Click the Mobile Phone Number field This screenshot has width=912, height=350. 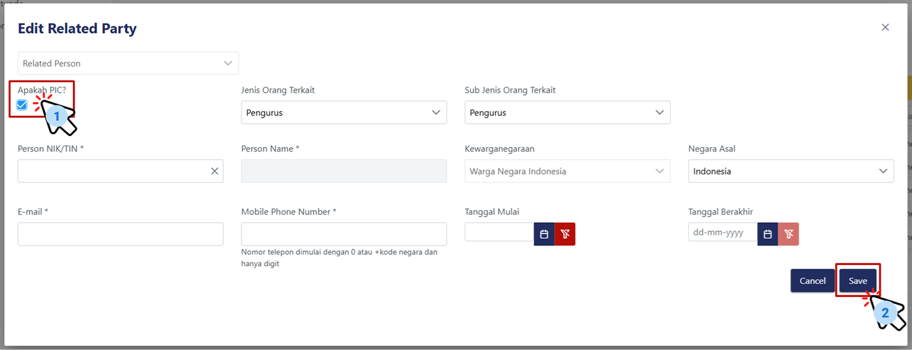point(343,234)
